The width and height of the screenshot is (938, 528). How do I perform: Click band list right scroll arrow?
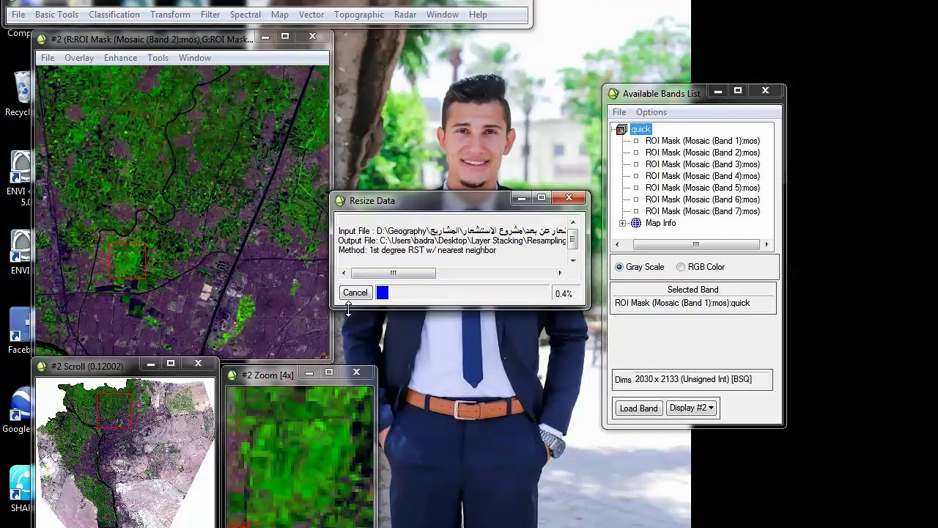[767, 244]
